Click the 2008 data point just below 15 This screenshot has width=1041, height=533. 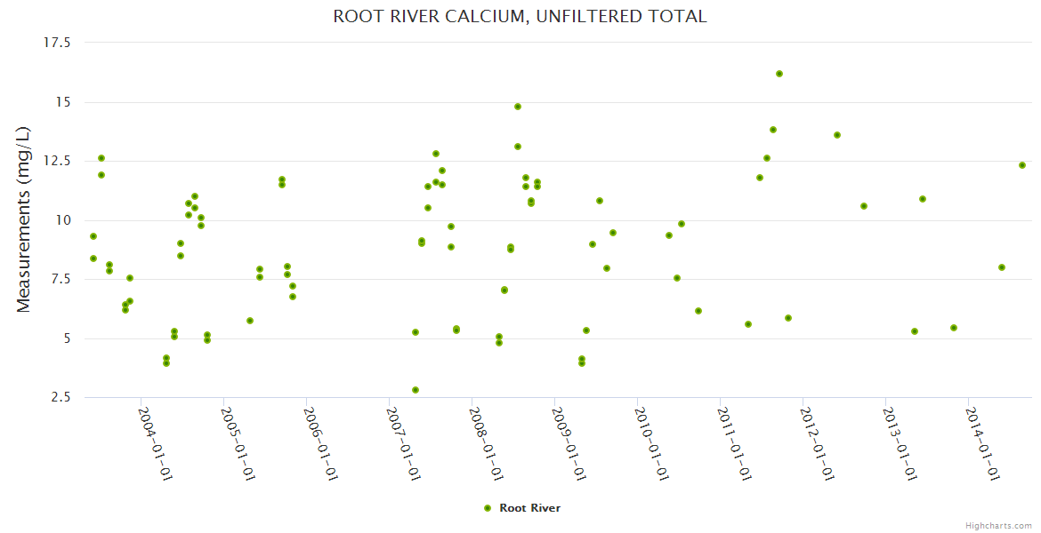pos(518,107)
